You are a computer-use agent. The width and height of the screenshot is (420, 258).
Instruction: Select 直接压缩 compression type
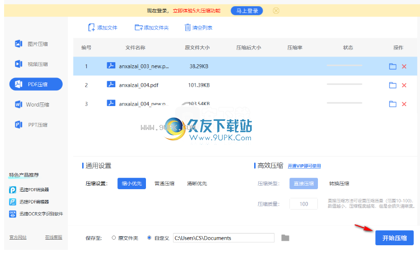click(x=304, y=184)
